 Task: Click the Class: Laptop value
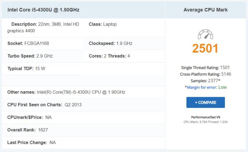103,24
